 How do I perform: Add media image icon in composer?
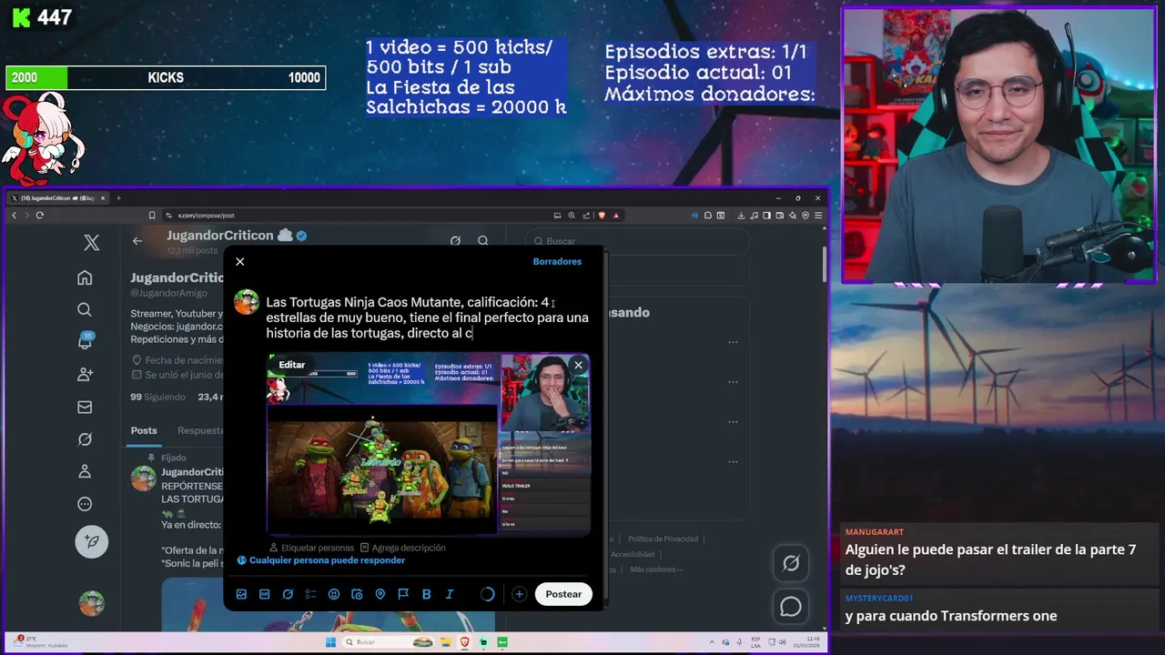click(241, 594)
